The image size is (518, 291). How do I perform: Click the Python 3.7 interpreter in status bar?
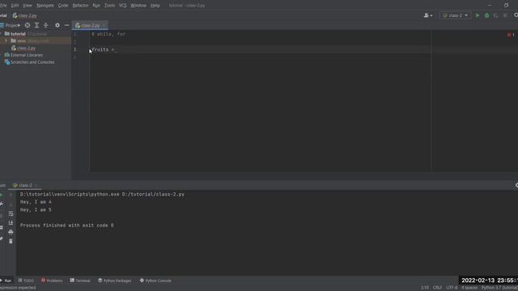point(499,288)
